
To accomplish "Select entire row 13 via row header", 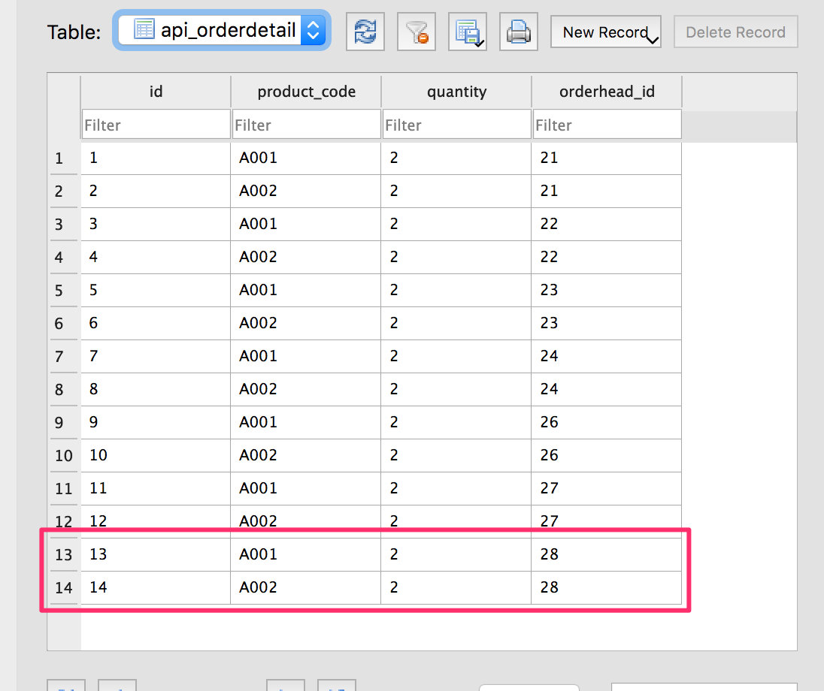I will coord(64,555).
